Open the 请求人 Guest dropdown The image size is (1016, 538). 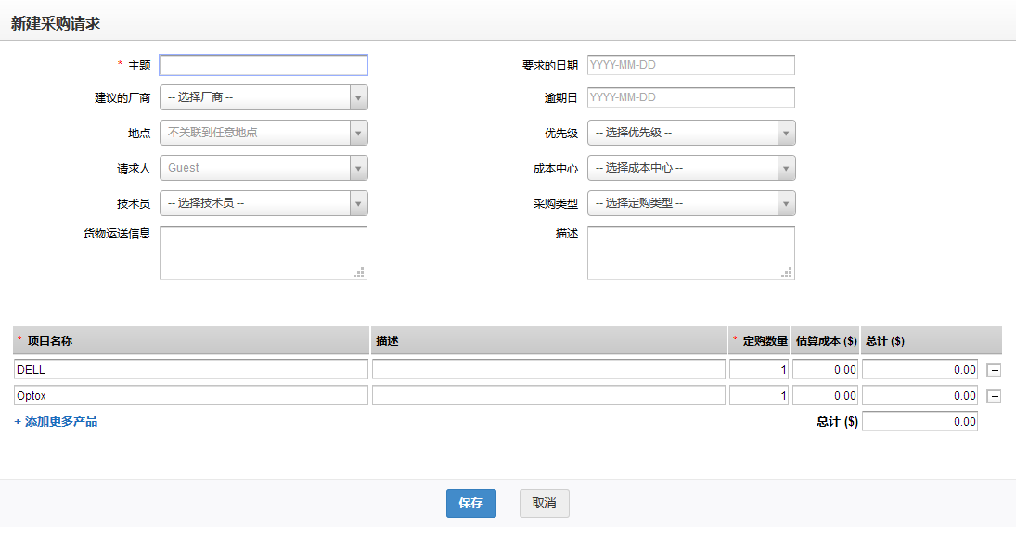[x=264, y=168]
